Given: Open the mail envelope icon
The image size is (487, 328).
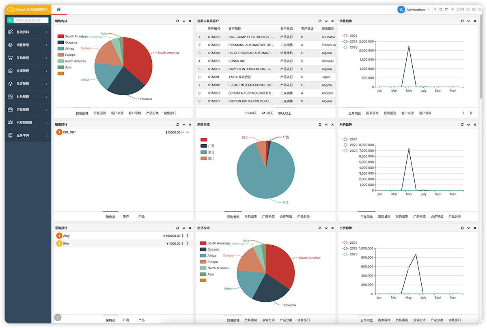Looking at the screenshot, I should [474, 9].
